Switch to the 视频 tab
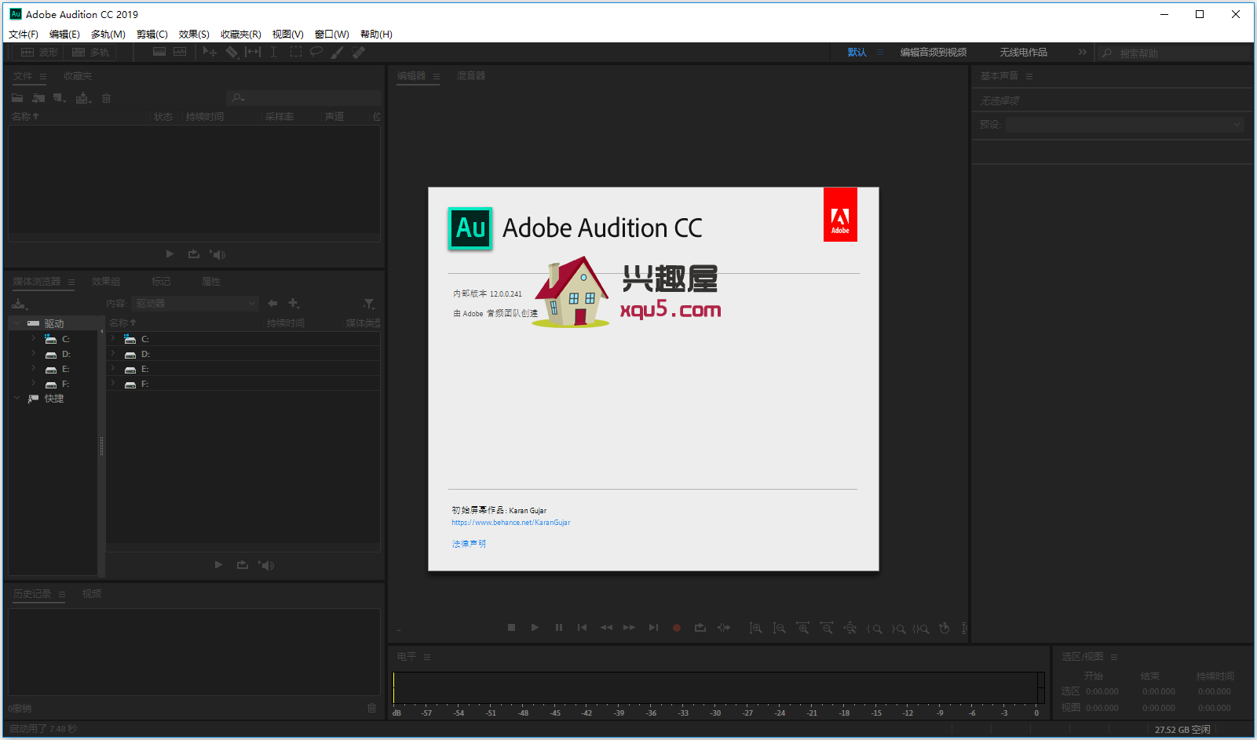The width and height of the screenshot is (1257, 740). pos(92,594)
